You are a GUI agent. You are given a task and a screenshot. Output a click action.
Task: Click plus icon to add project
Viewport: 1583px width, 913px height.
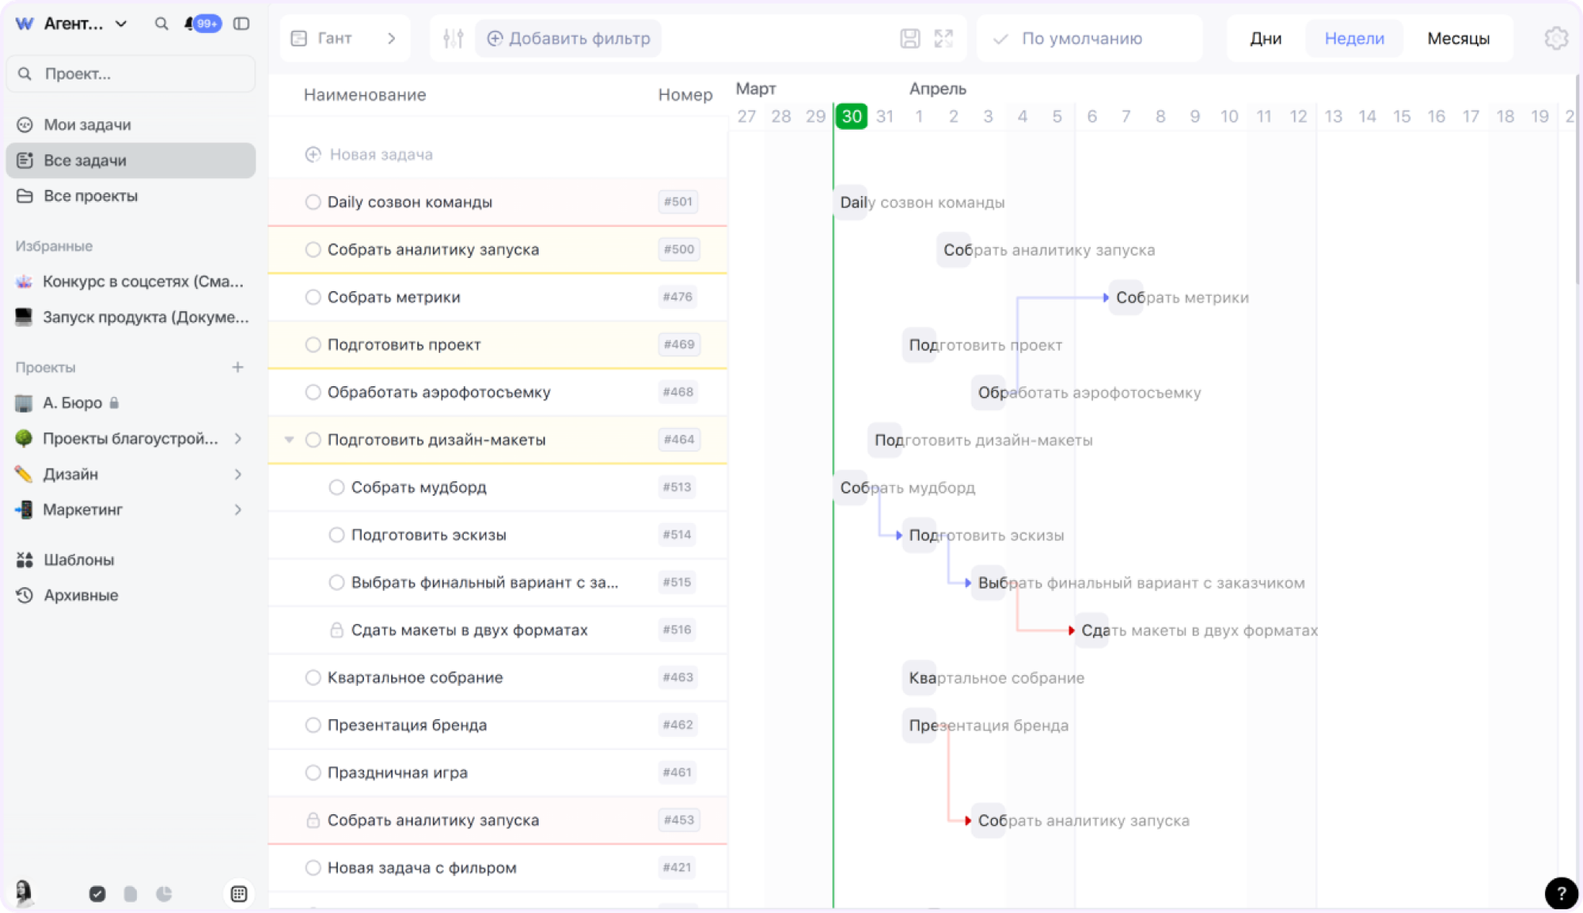tap(237, 367)
